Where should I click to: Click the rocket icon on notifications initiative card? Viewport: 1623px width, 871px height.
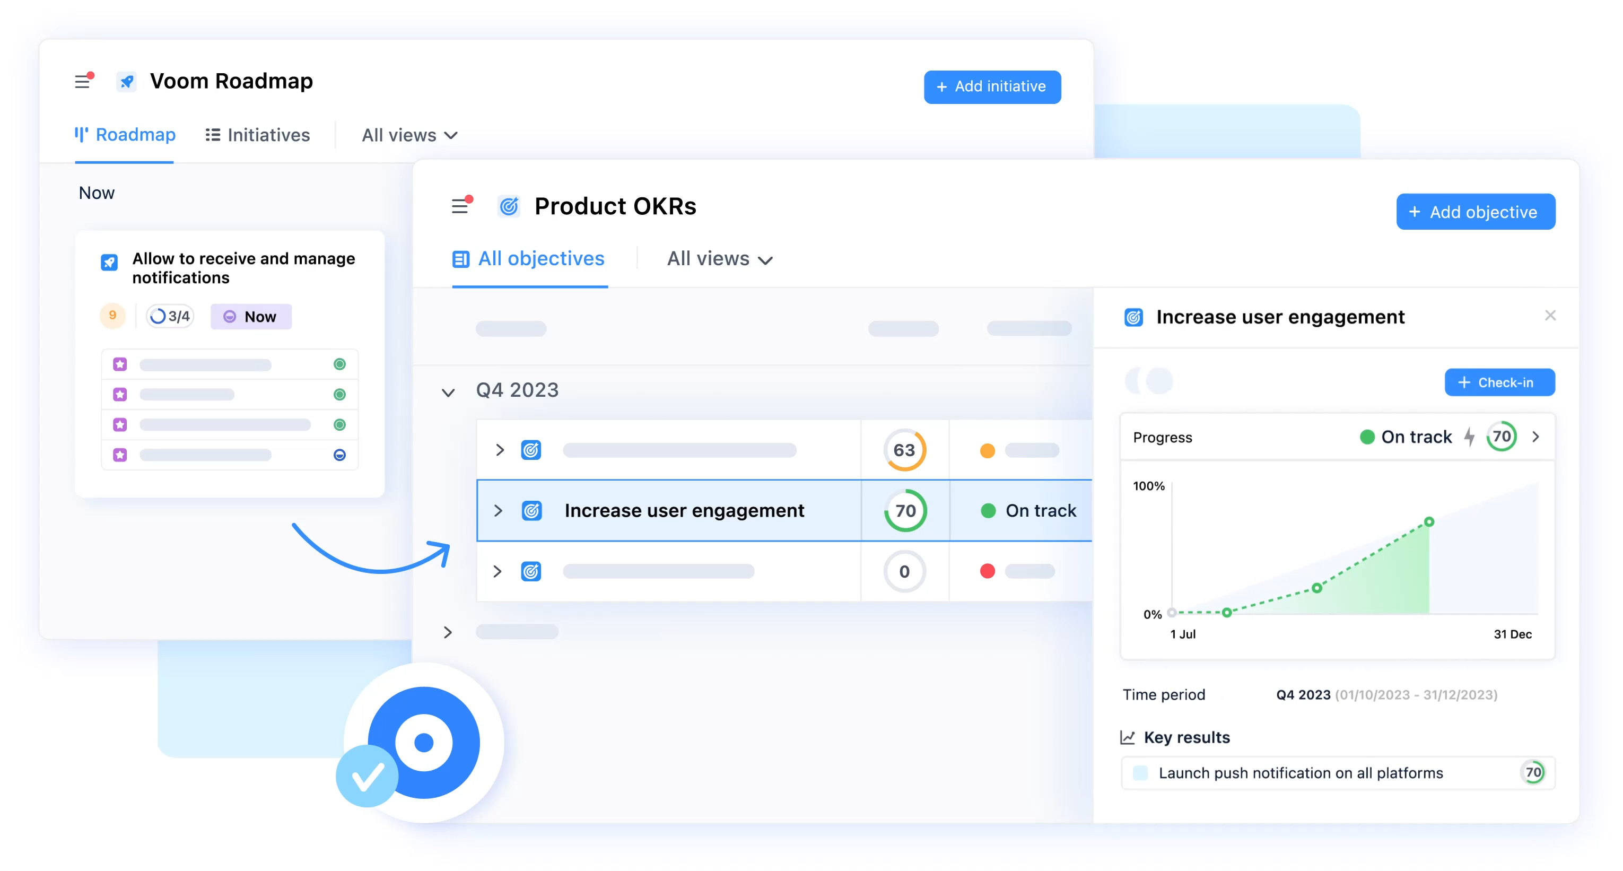[x=109, y=262]
